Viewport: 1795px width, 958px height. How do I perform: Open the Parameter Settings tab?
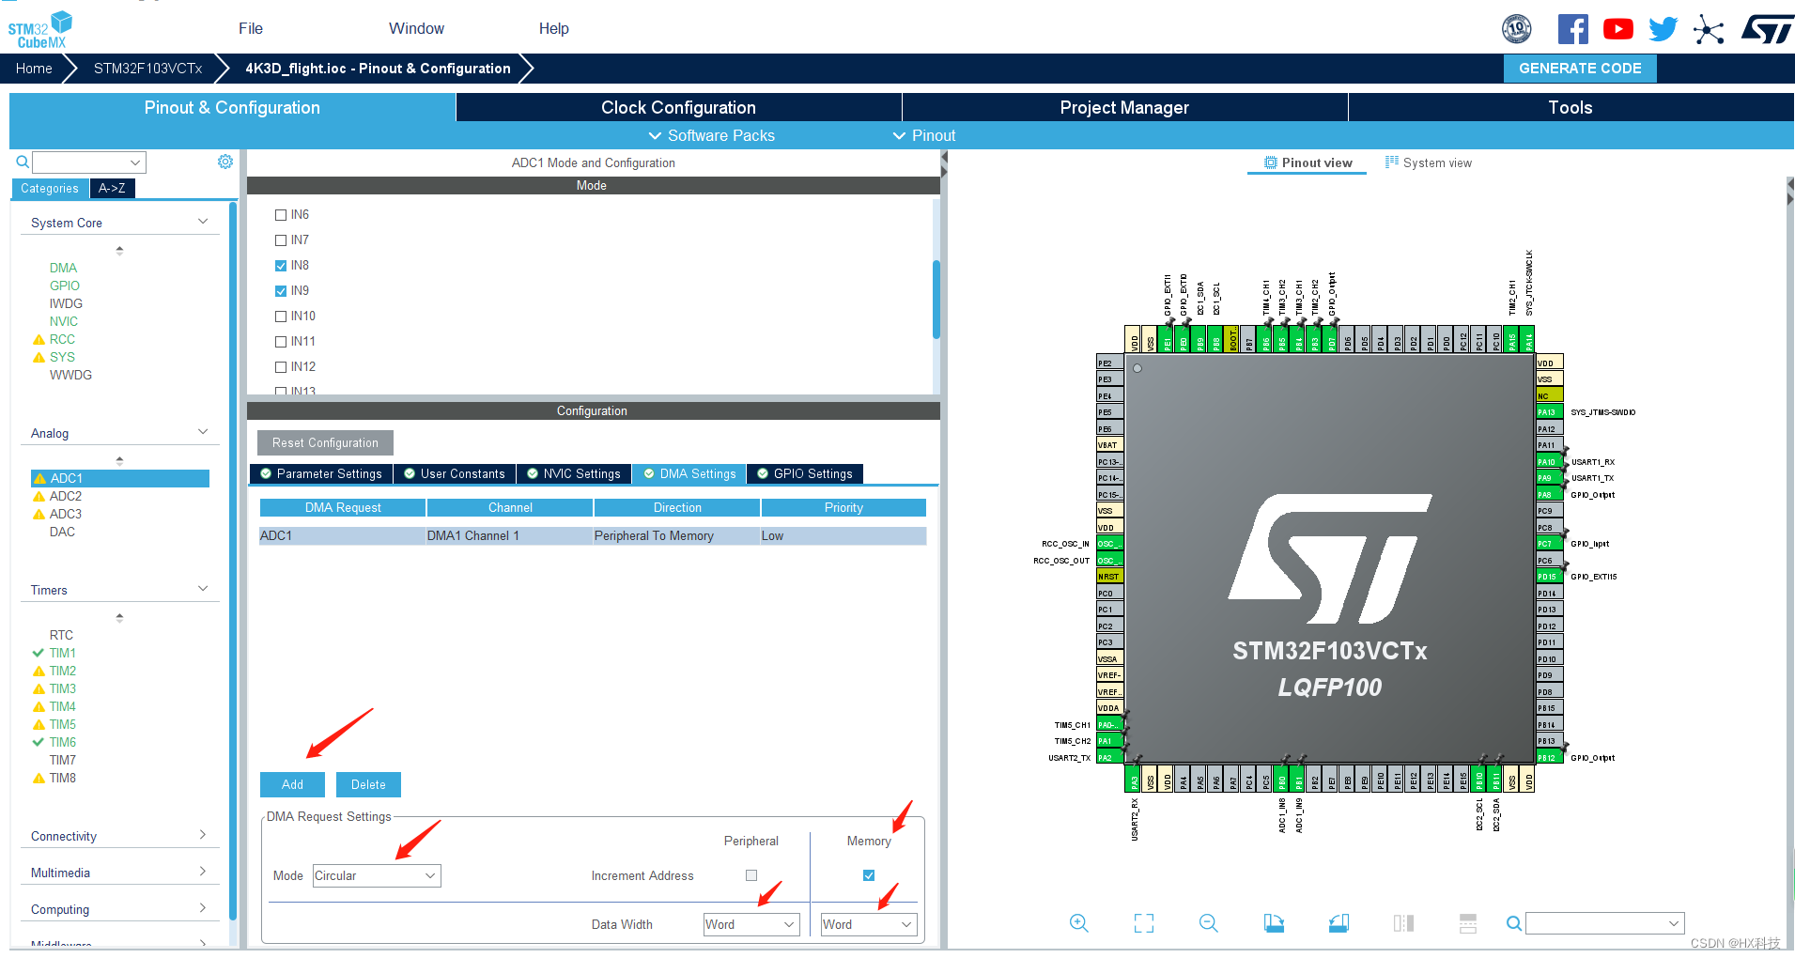[321, 474]
